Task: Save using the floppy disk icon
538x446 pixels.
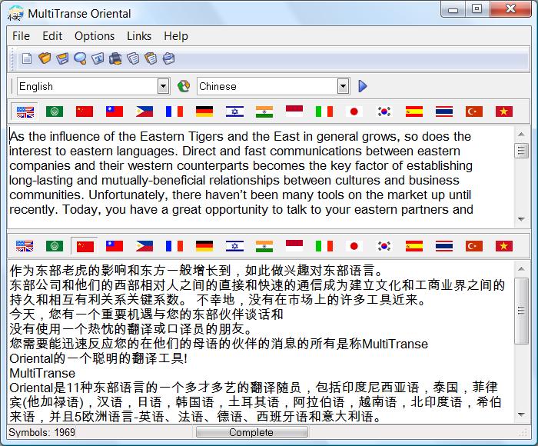Action: [62, 58]
